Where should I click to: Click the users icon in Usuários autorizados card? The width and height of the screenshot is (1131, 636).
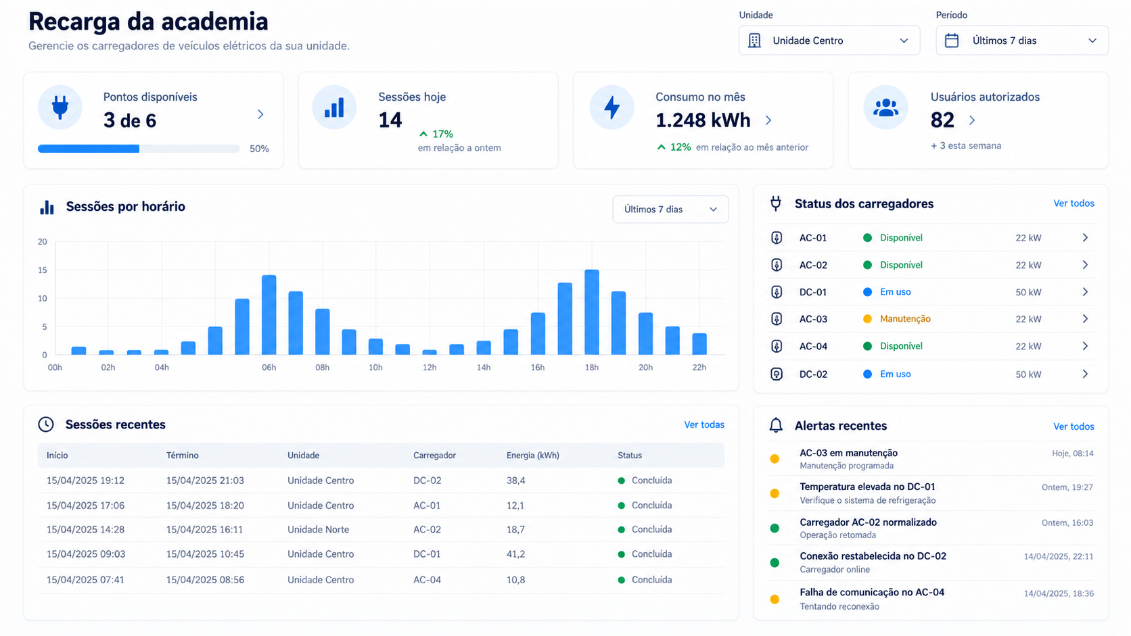pyautogui.click(x=885, y=107)
